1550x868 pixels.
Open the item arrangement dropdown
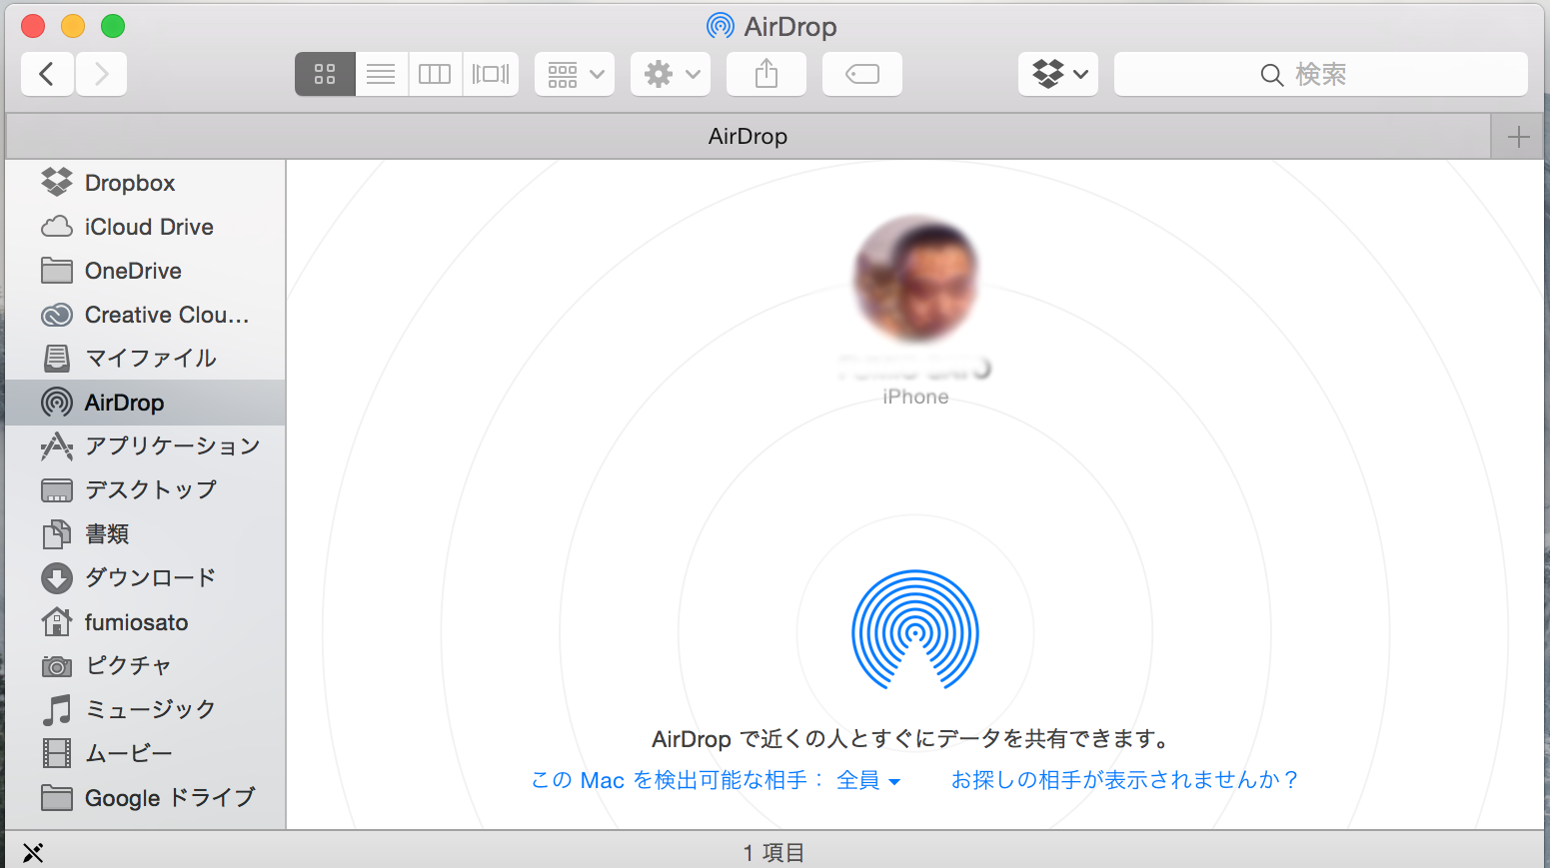coord(575,74)
